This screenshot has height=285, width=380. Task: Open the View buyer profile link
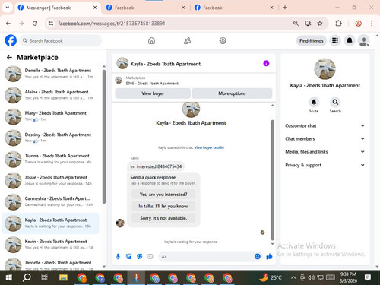point(209,147)
